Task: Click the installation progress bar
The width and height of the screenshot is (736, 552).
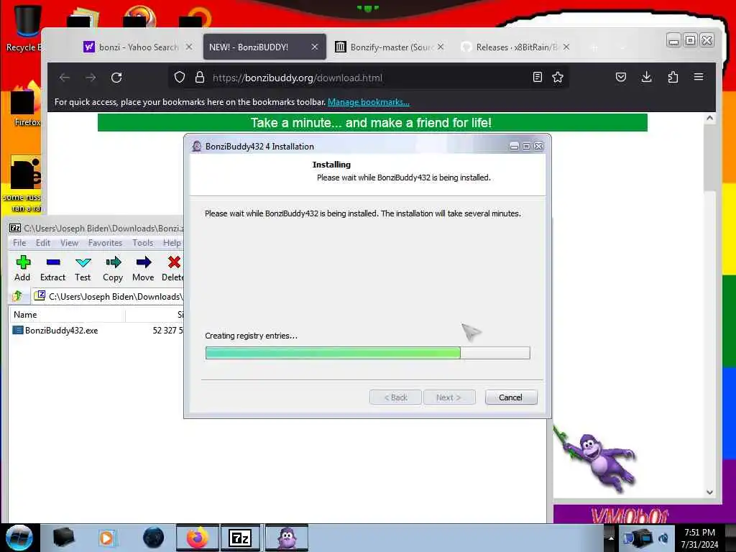Action: (367, 352)
